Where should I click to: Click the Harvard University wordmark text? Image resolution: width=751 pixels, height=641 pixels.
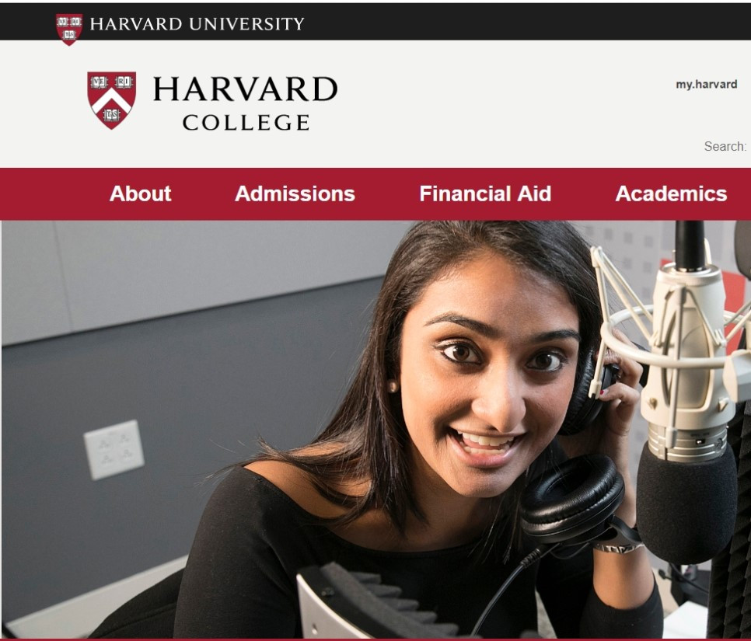(197, 24)
